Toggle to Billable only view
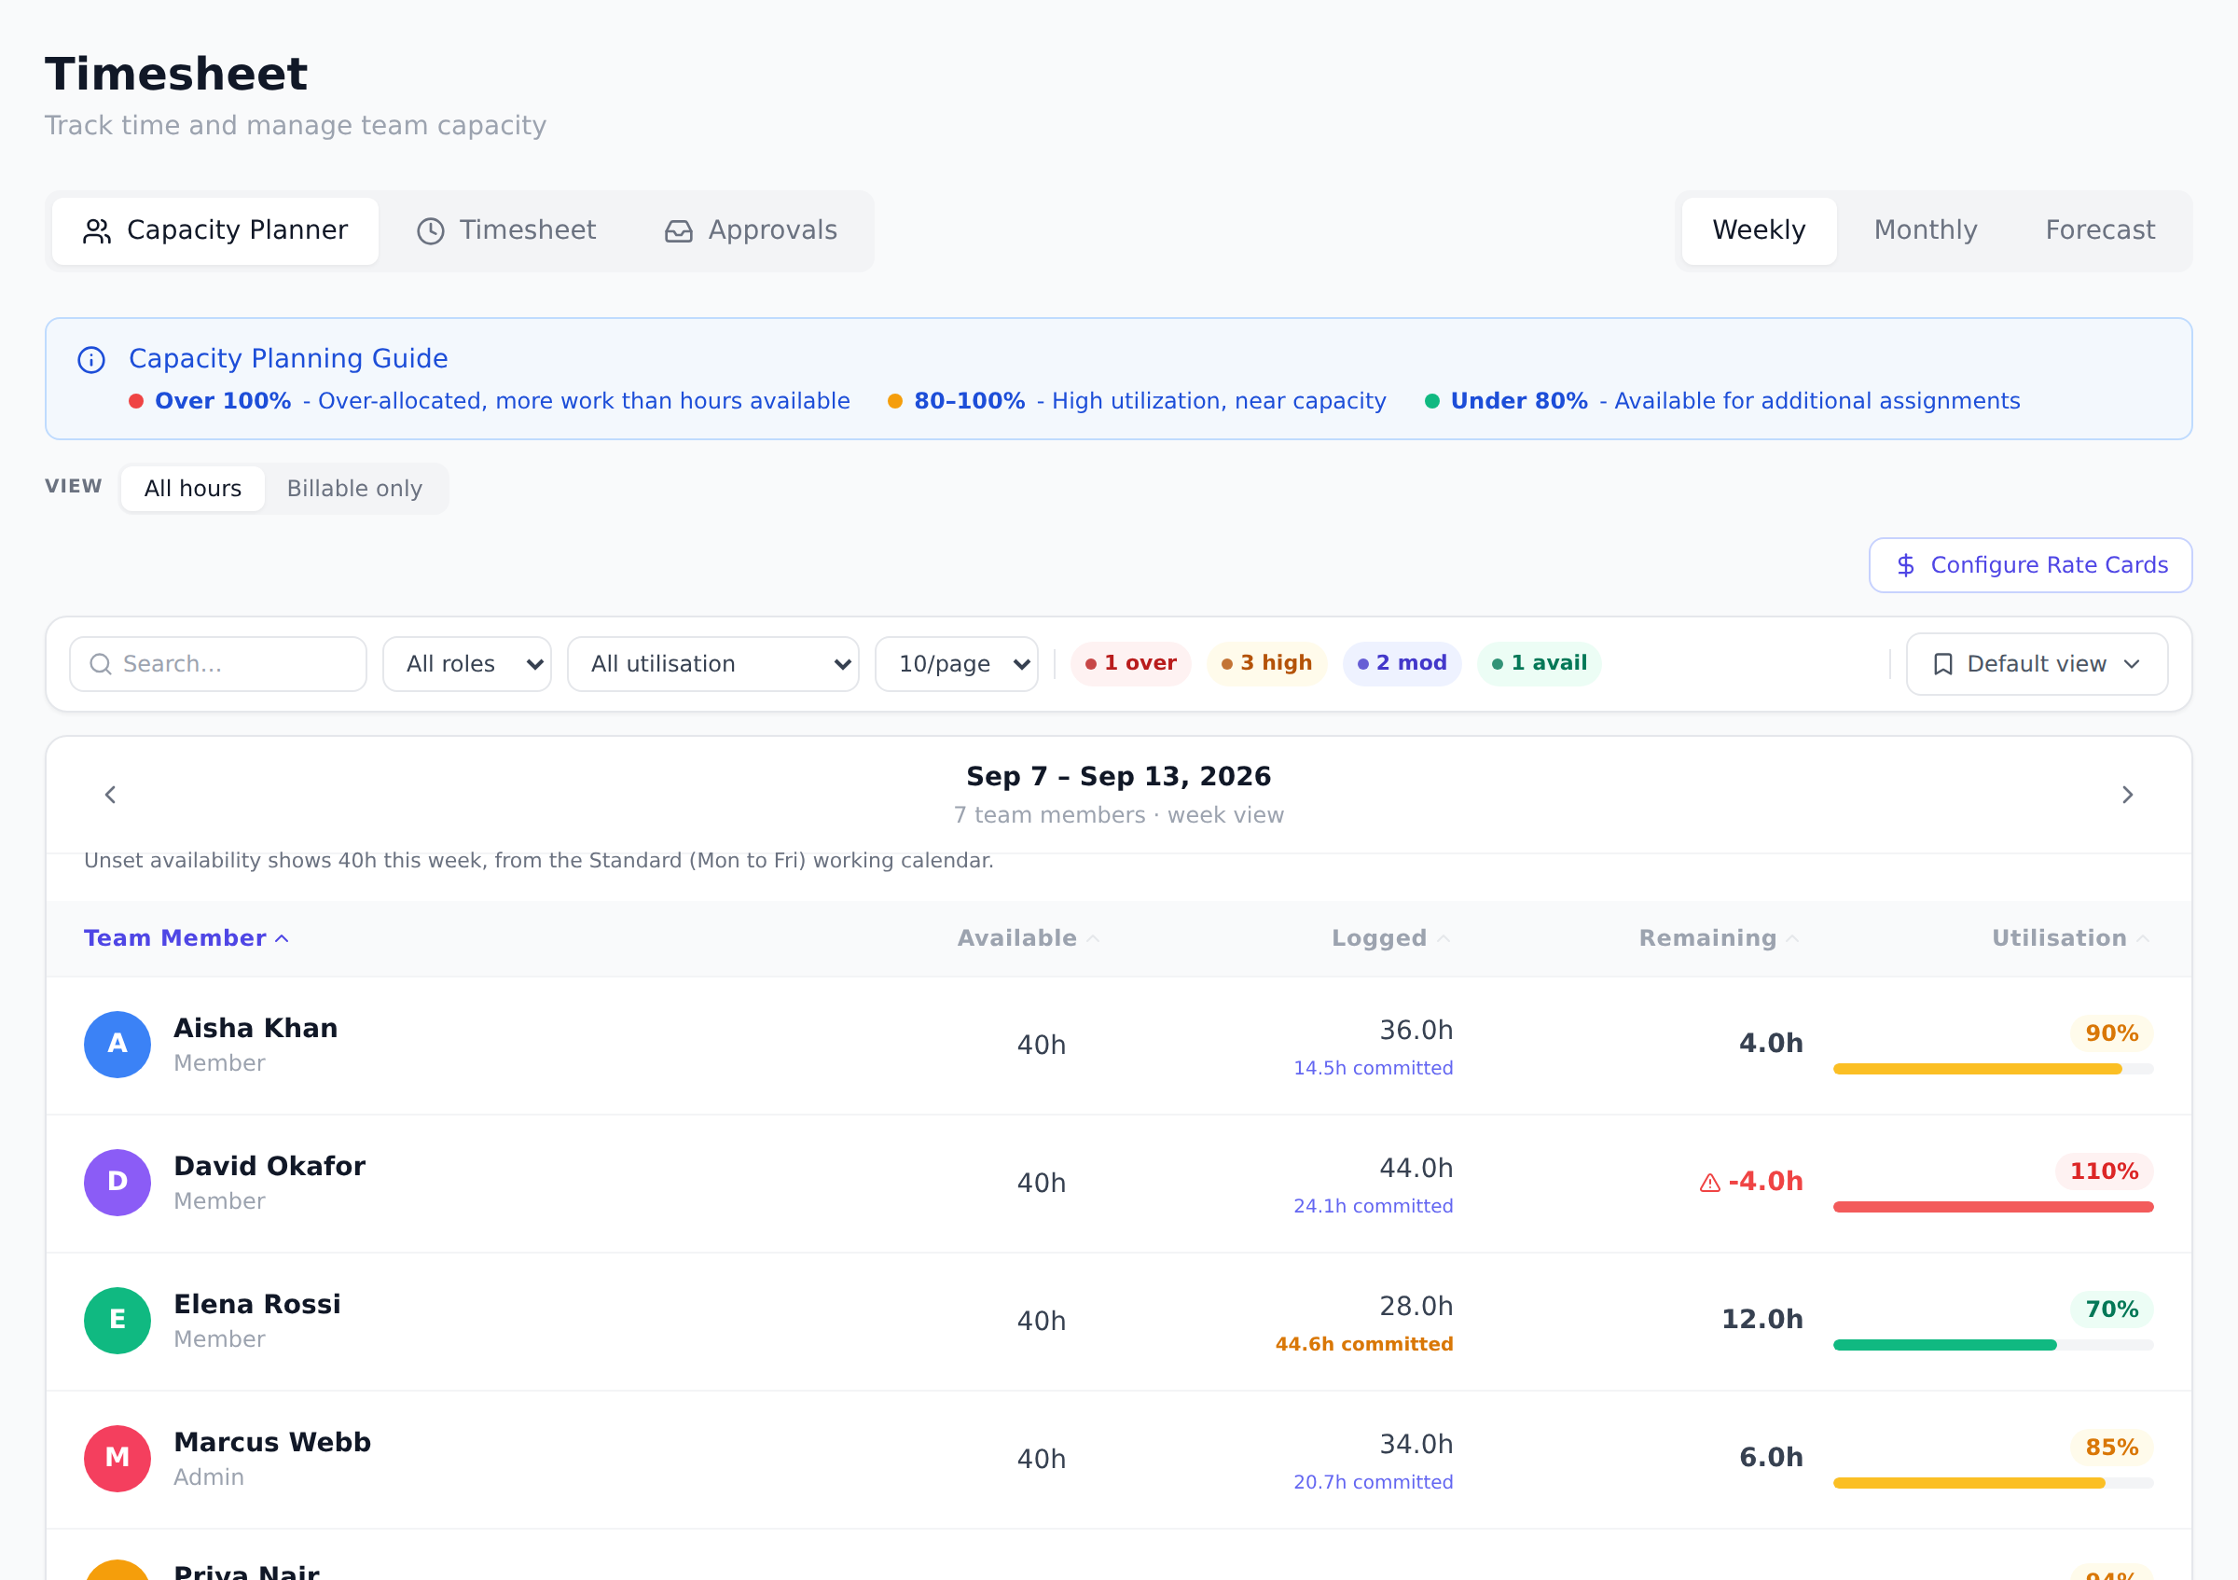The image size is (2238, 1580). pos(354,489)
